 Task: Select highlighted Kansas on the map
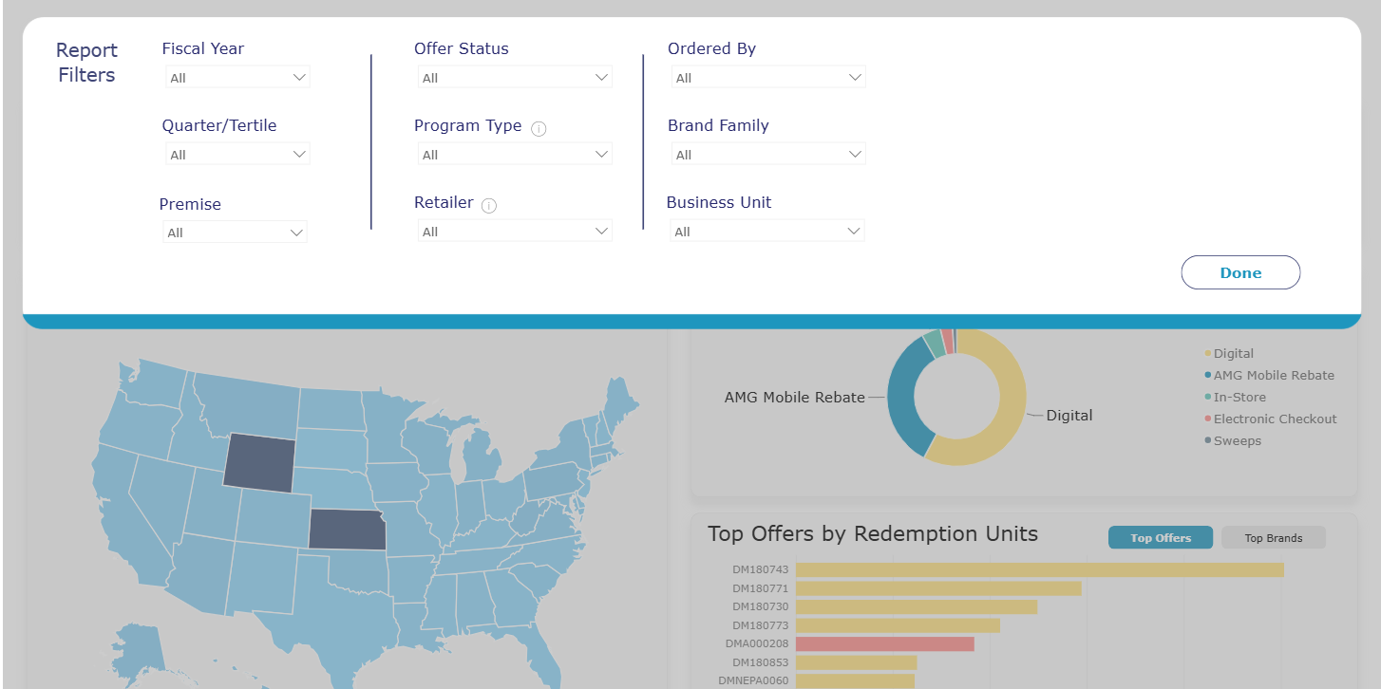[x=346, y=530]
